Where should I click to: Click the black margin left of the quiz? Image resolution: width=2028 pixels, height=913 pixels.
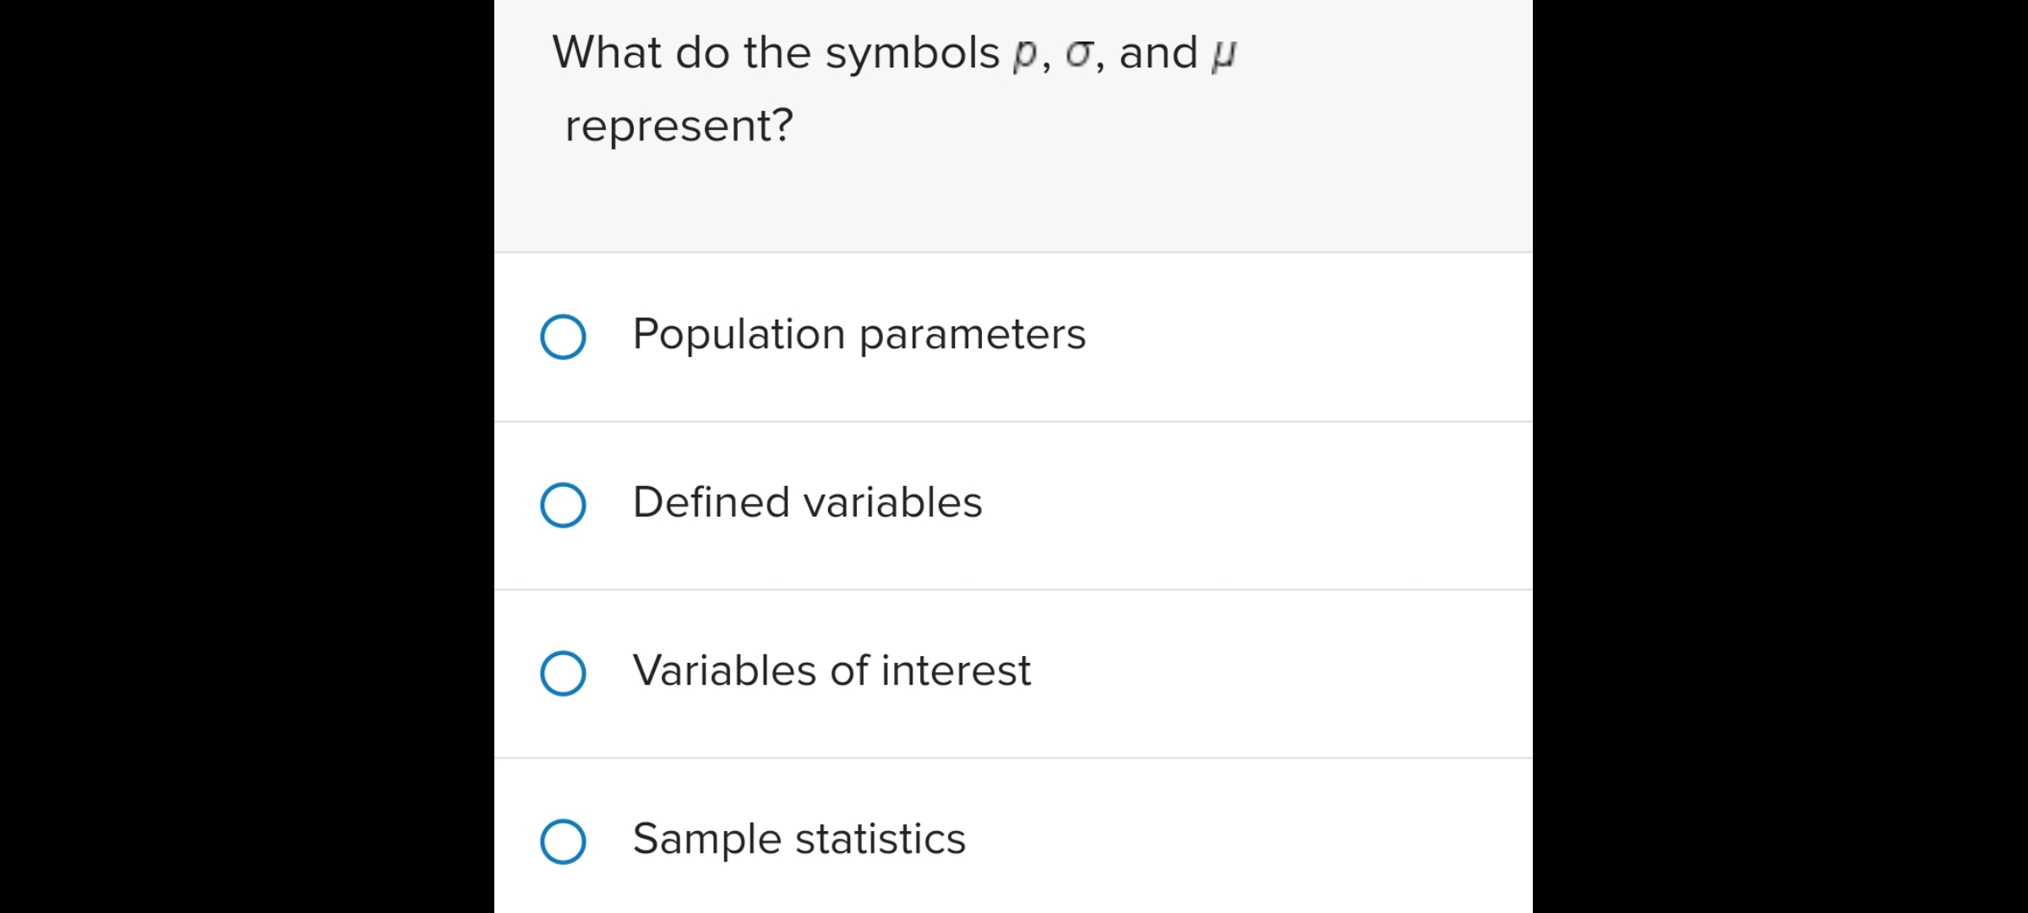point(245,456)
